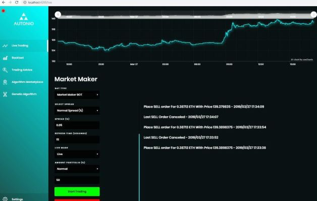Click the green Start Trading button
Screen dimensions: 317x201
pyautogui.click(x=77, y=191)
